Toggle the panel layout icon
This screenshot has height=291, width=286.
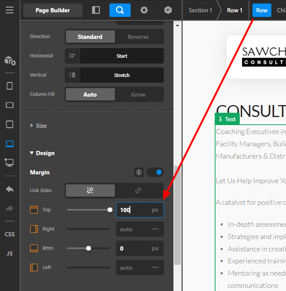pyautogui.click(x=96, y=10)
